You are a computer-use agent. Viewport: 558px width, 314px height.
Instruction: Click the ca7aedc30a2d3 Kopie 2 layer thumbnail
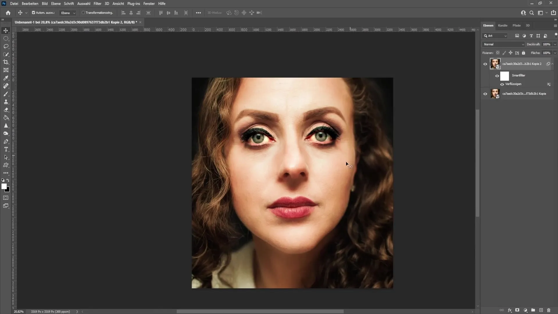[x=495, y=64]
